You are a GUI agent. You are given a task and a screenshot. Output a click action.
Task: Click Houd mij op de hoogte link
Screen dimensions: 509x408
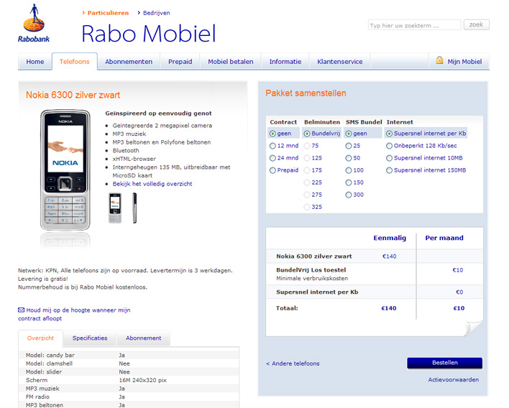[74, 315]
